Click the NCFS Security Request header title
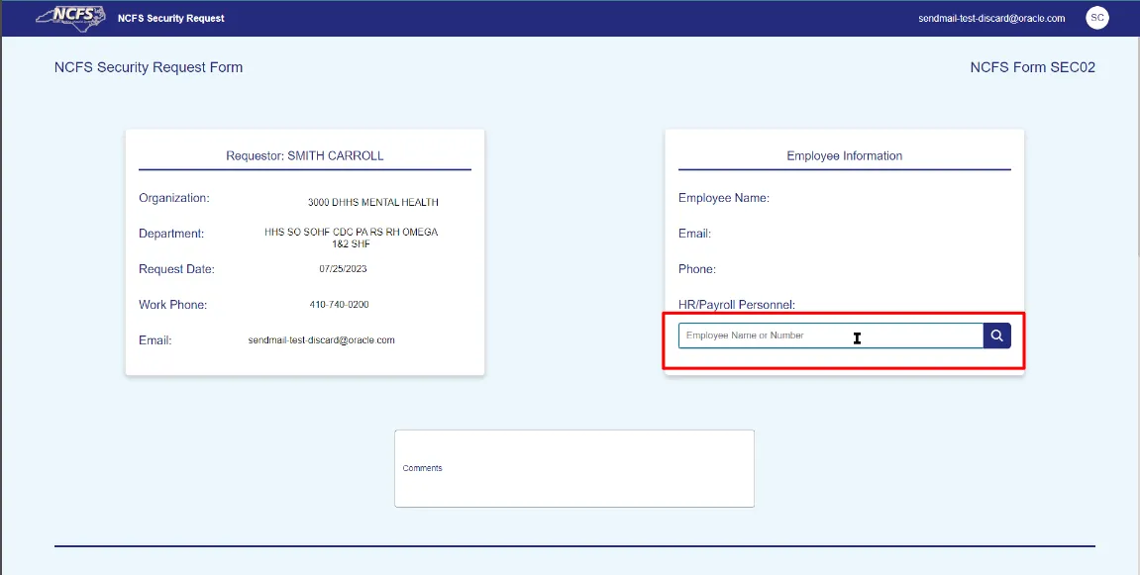This screenshot has width=1140, height=575. [170, 19]
